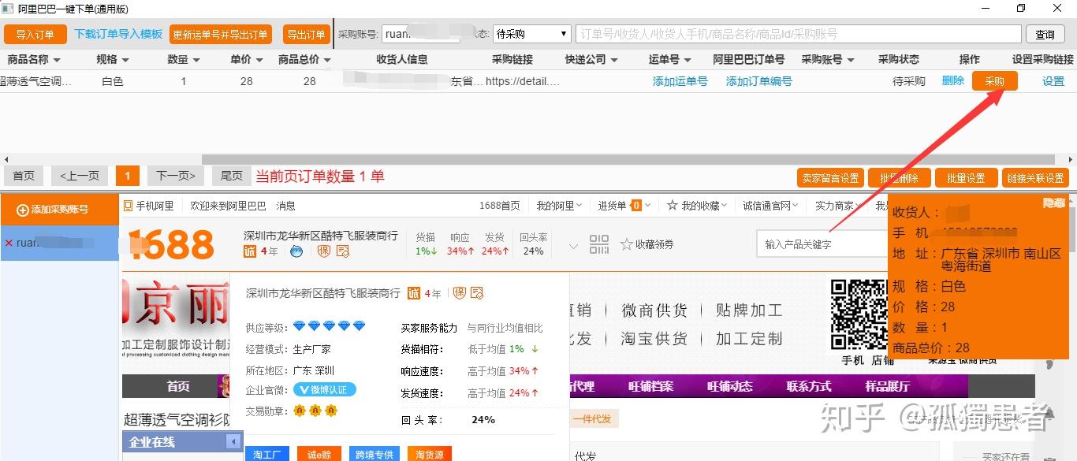The image size is (1077, 461).
Task: Click the 采购账号 input field
Action: click(421, 34)
